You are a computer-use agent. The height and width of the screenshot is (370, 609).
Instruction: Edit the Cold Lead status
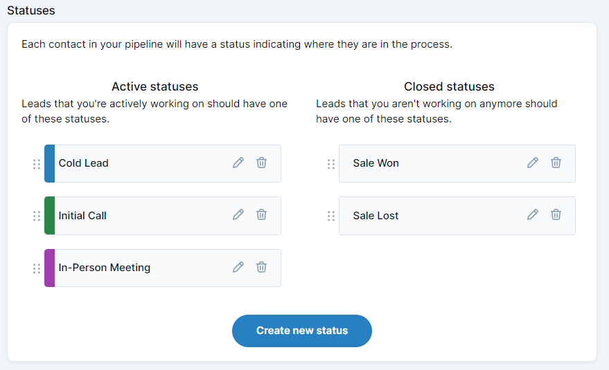tap(238, 163)
